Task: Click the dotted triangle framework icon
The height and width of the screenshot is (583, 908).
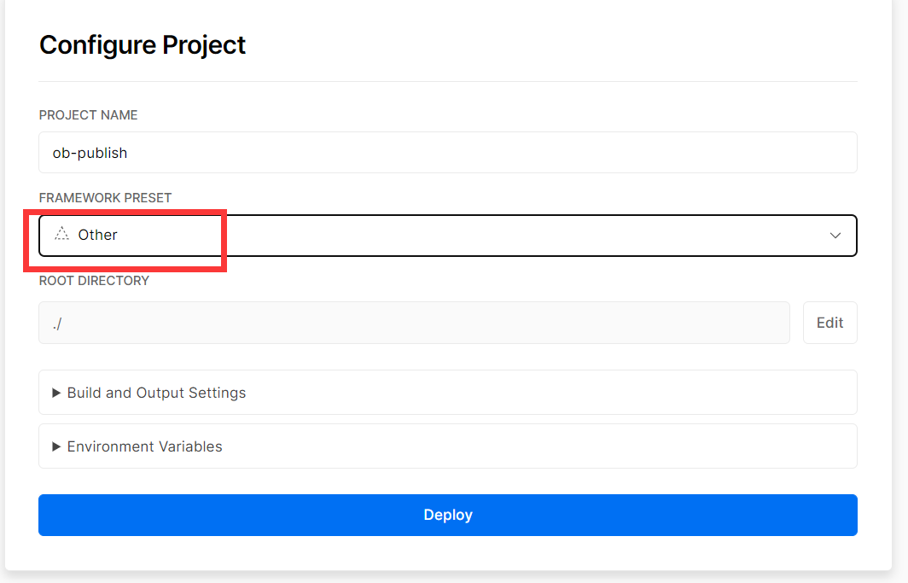Action: coord(61,234)
